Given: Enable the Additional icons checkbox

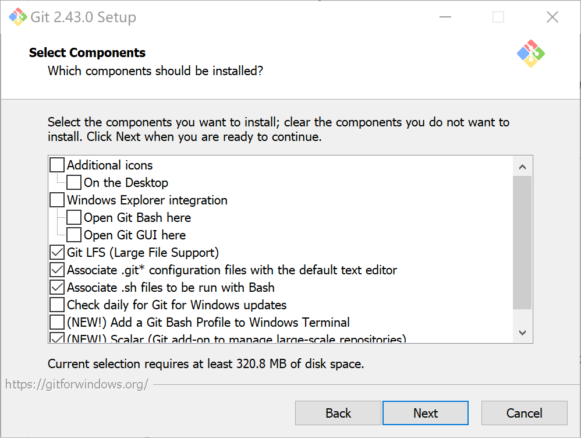Looking at the screenshot, I should point(57,165).
